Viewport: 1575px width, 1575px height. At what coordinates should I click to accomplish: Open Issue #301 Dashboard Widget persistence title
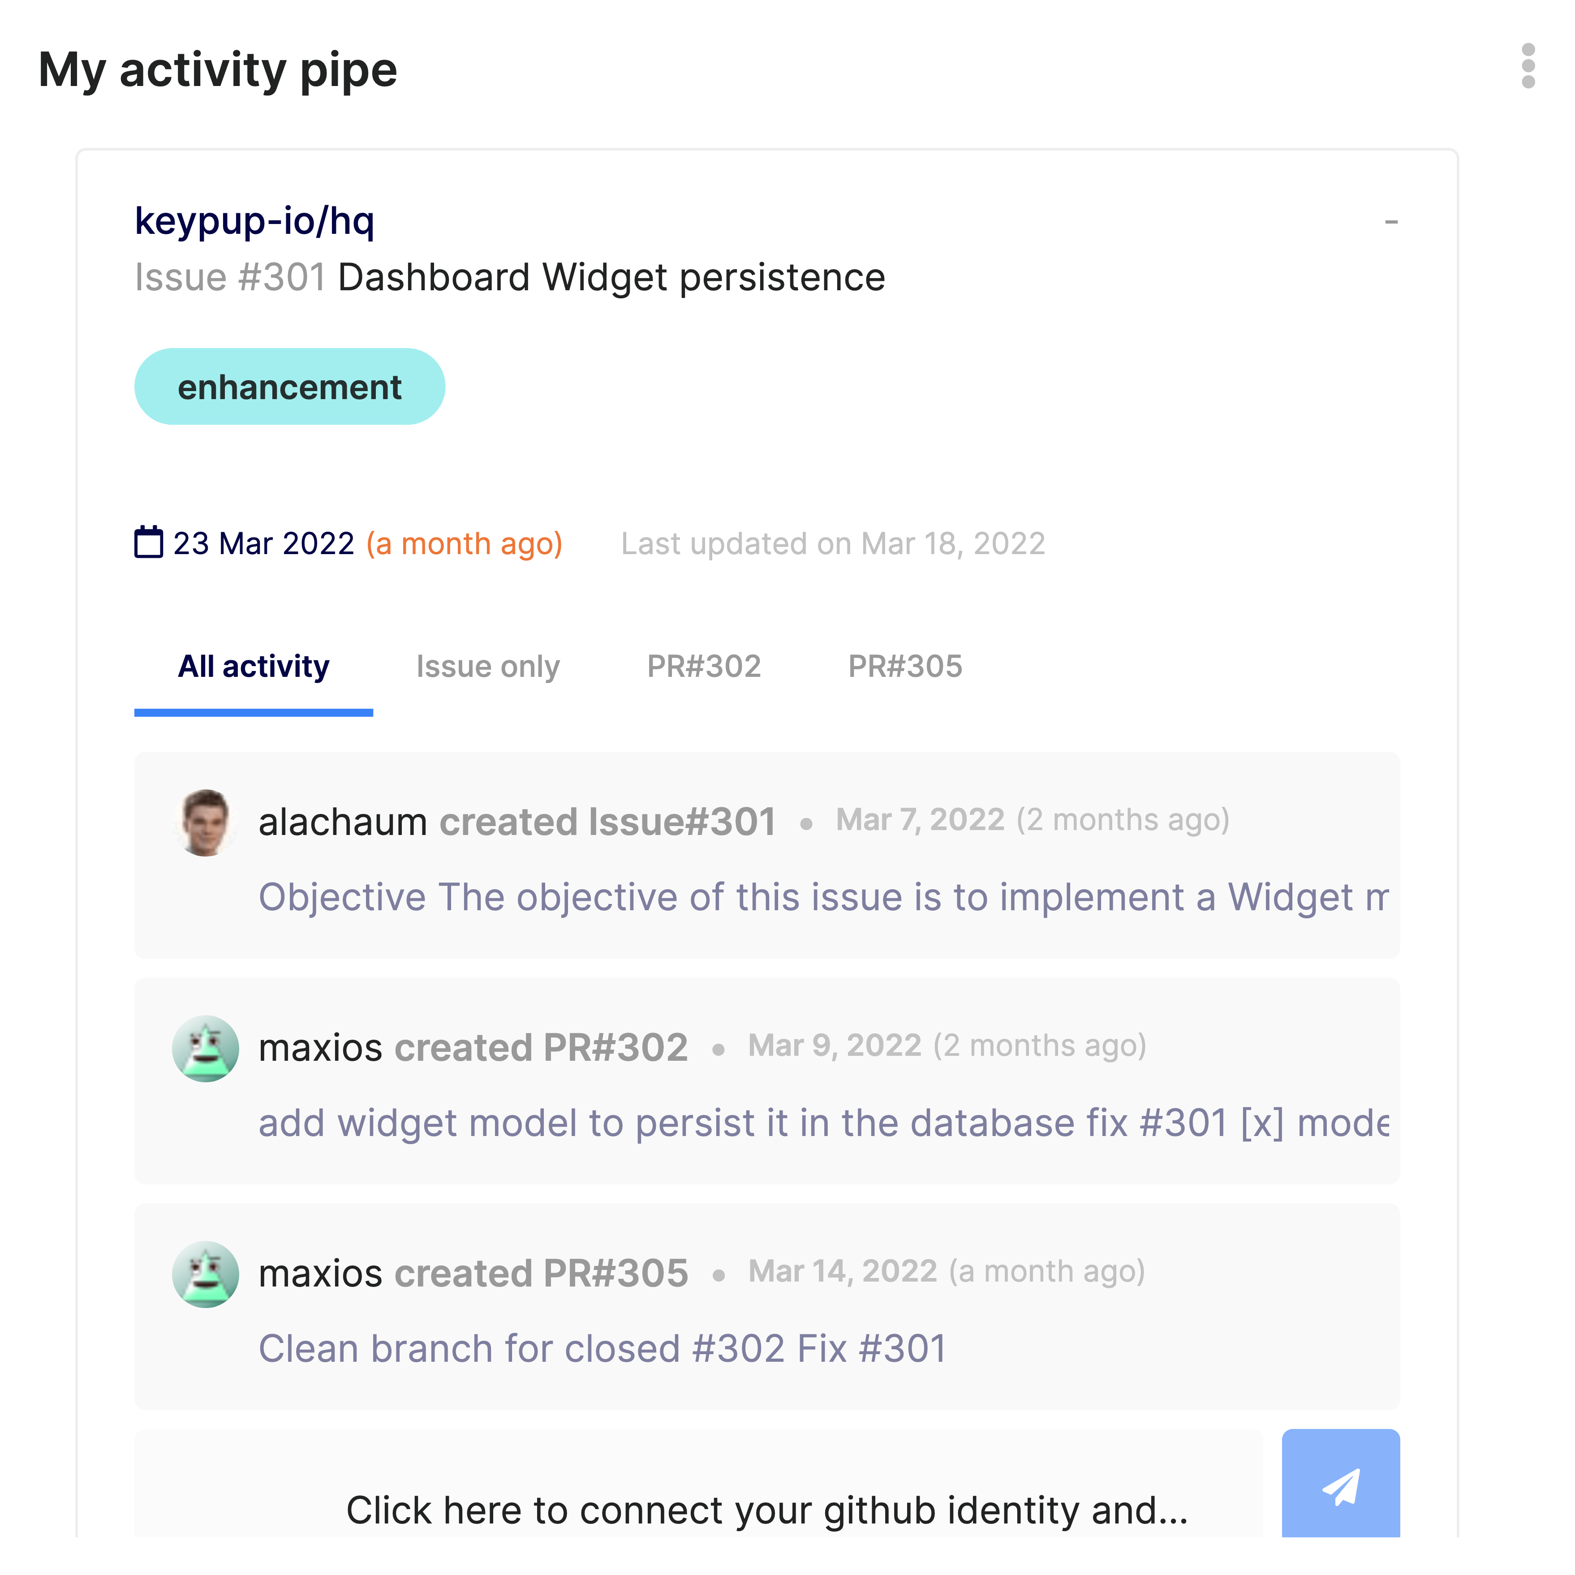[x=509, y=277]
